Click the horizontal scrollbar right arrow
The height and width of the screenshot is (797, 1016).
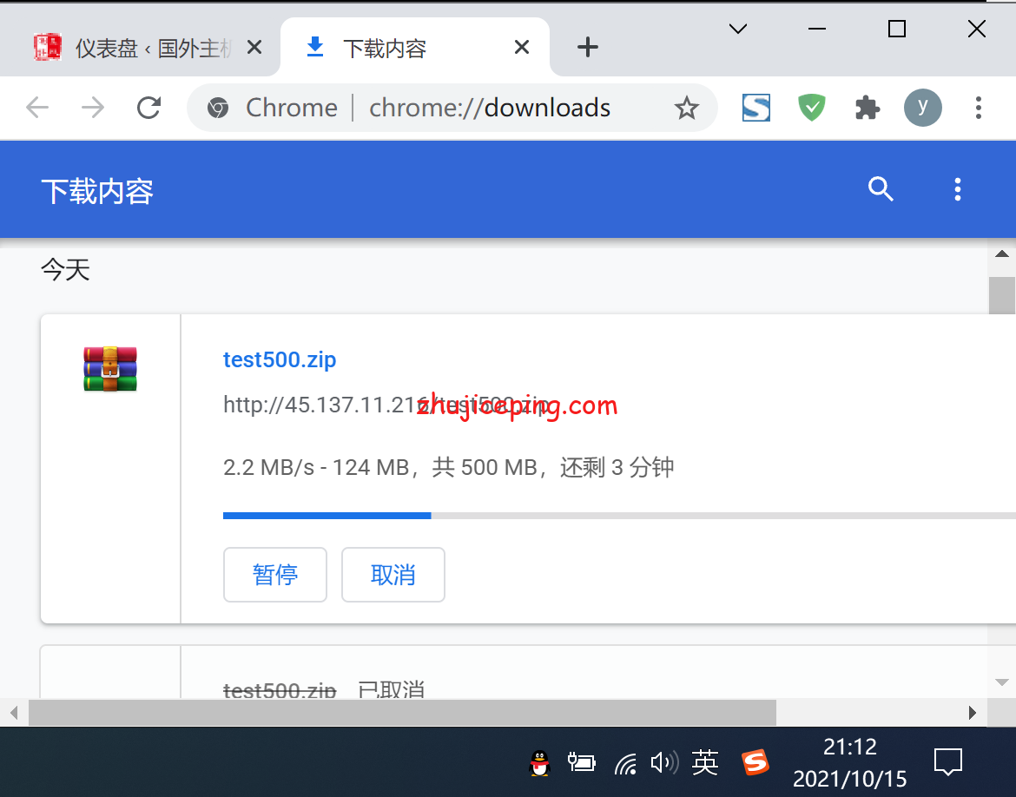(972, 714)
